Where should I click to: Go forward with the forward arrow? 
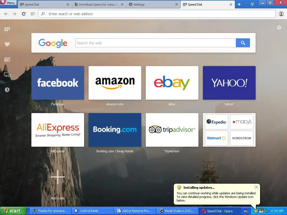[x=15, y=14]
